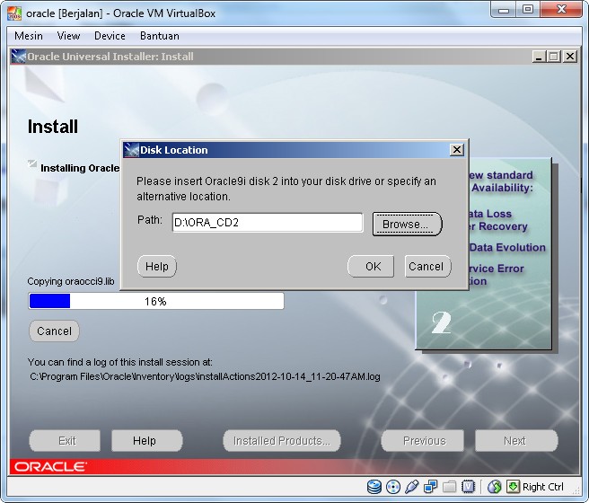The image size is (589, 503).
Task: Click the 'rvice Error' text in side panel
Action: point(496,269)
